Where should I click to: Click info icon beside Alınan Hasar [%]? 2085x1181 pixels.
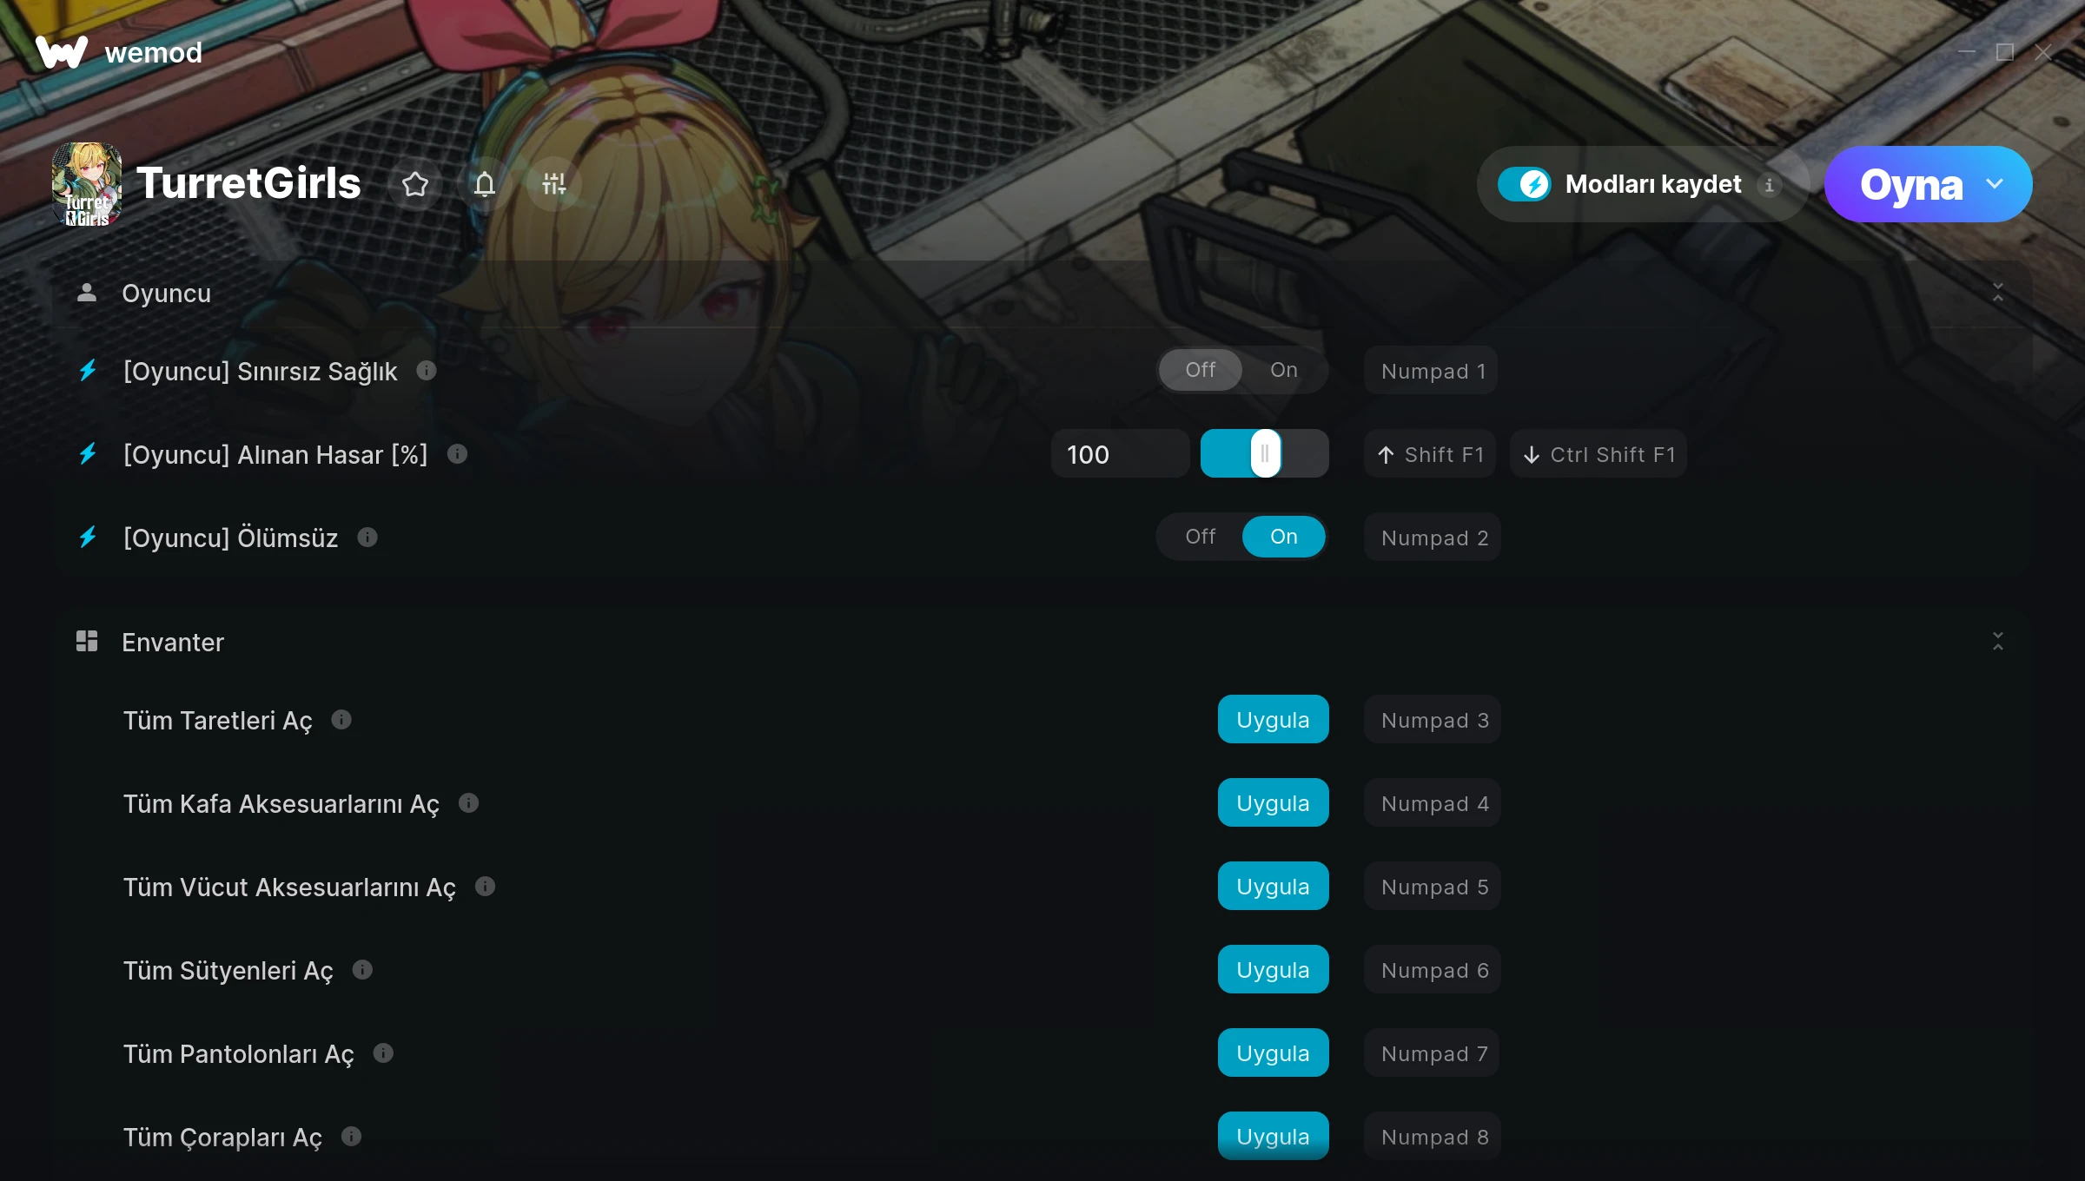pos(458,454)
